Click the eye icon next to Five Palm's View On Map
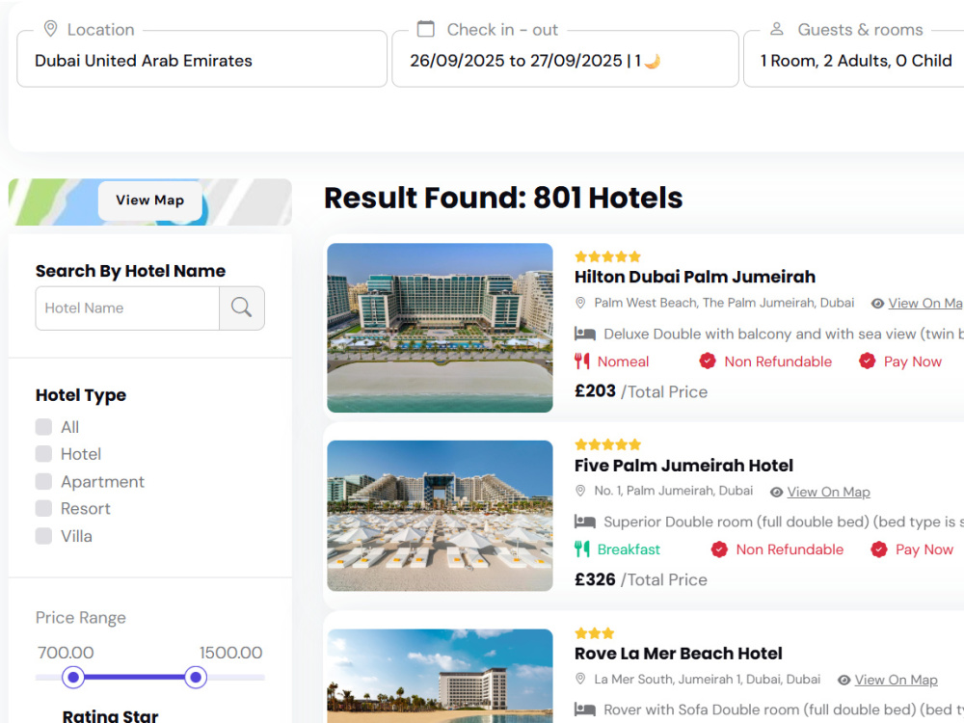 776,492
